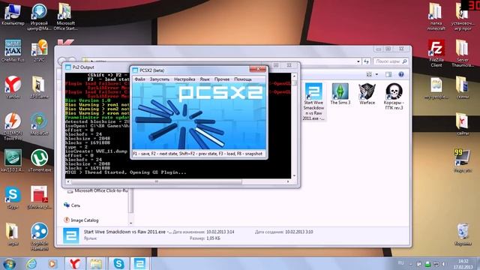Open the view options dropdown arrow in Explorer

376,74
